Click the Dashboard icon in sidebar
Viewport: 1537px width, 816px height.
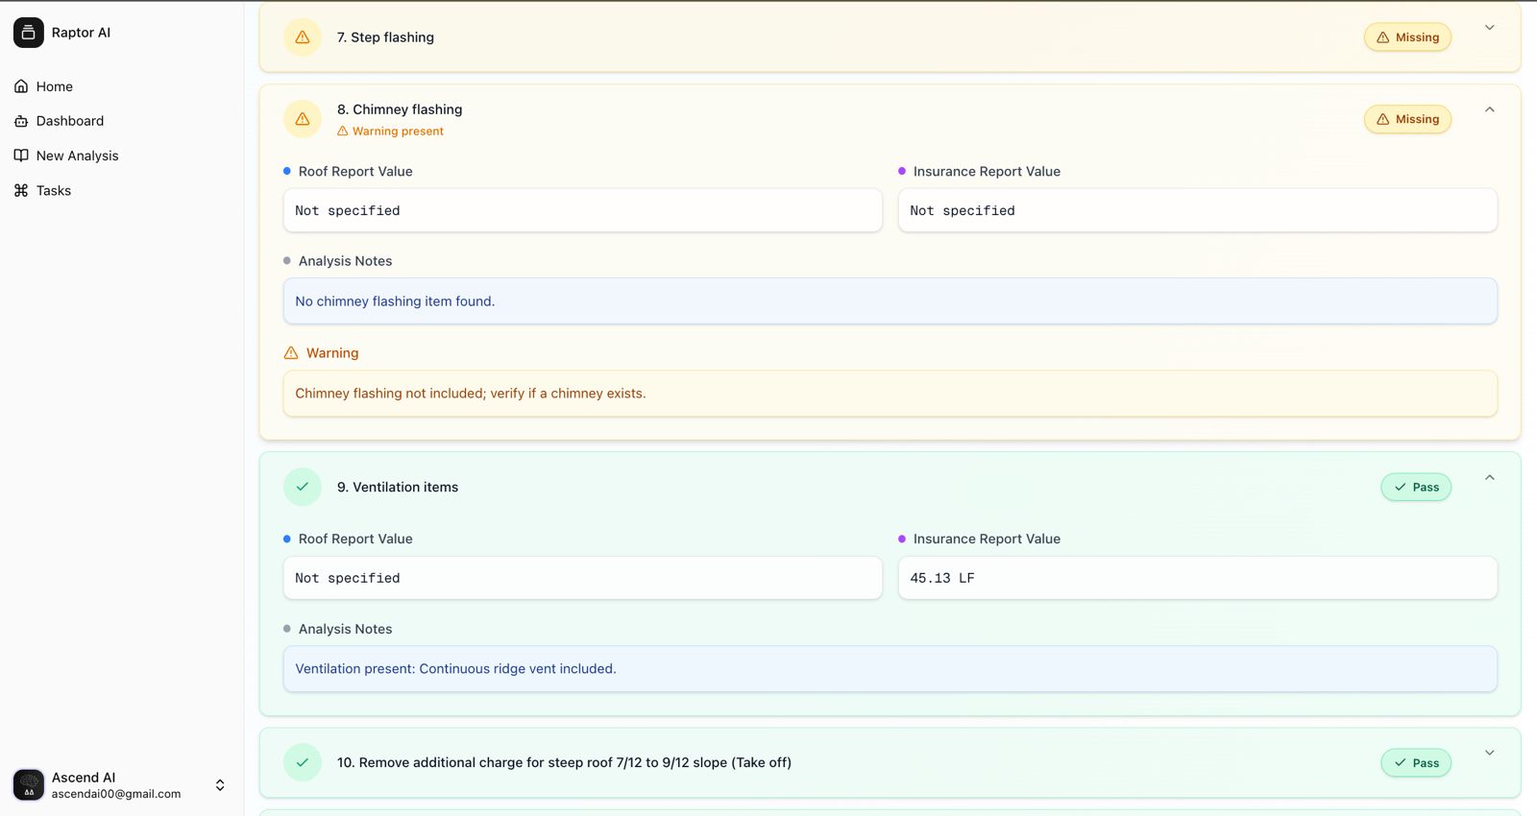(21, 121)
